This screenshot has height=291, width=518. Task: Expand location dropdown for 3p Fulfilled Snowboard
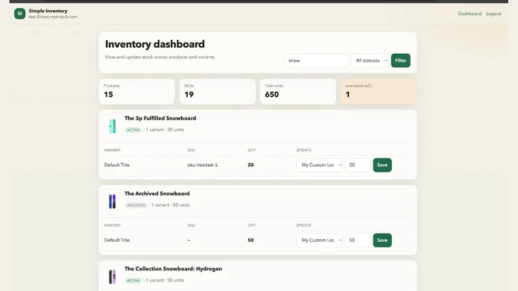[320, 165]
